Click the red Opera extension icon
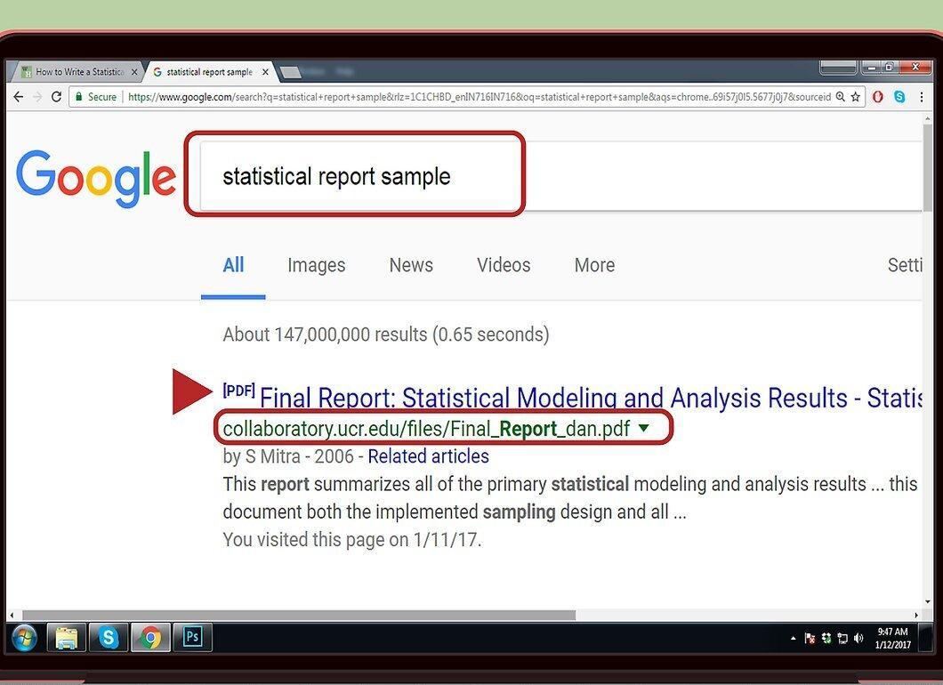943x685 pixels. pyautogui.click(x=878, y=97)
